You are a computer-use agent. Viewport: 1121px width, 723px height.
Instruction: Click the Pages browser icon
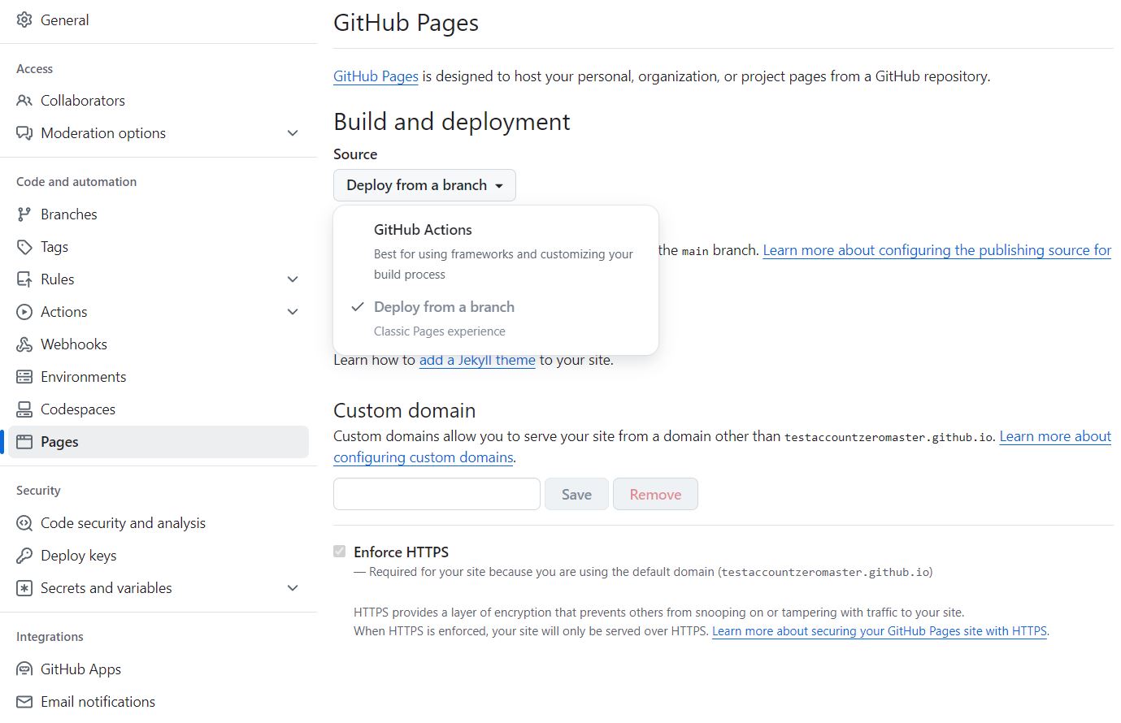(24, 442)
